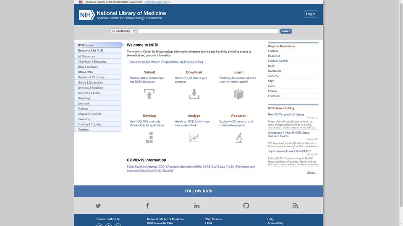Open the Research heading link
The image size is (403, 226).
[x=239, y=116]
